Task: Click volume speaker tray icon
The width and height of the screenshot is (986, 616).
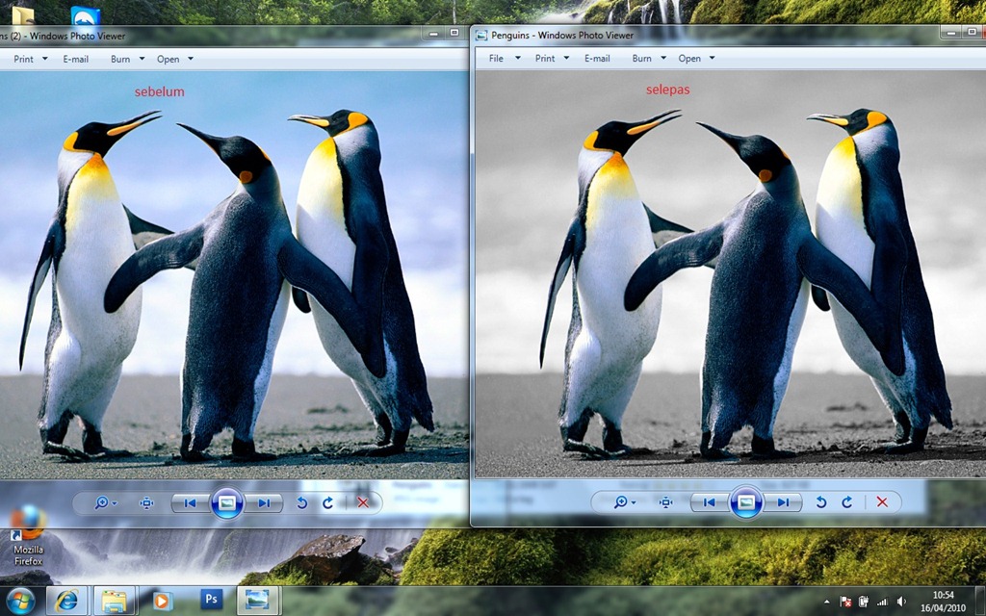Action: 901,602
